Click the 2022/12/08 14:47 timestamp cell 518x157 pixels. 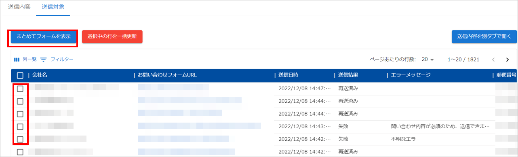pos(305,89)
